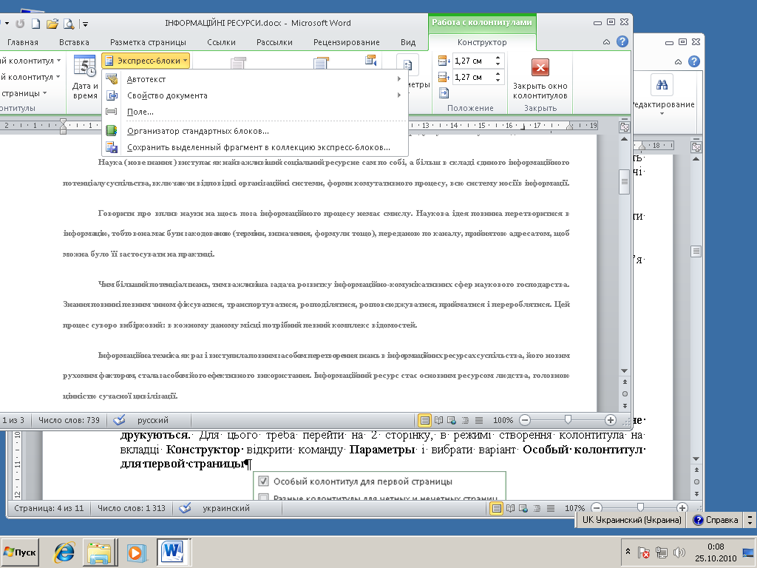
Task: Click the footer distance 1,27 см field
Action: [472, 77]
